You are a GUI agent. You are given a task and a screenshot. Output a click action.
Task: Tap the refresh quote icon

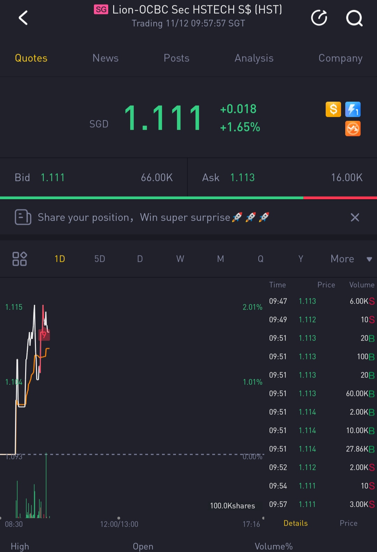(x=319, y=18)
